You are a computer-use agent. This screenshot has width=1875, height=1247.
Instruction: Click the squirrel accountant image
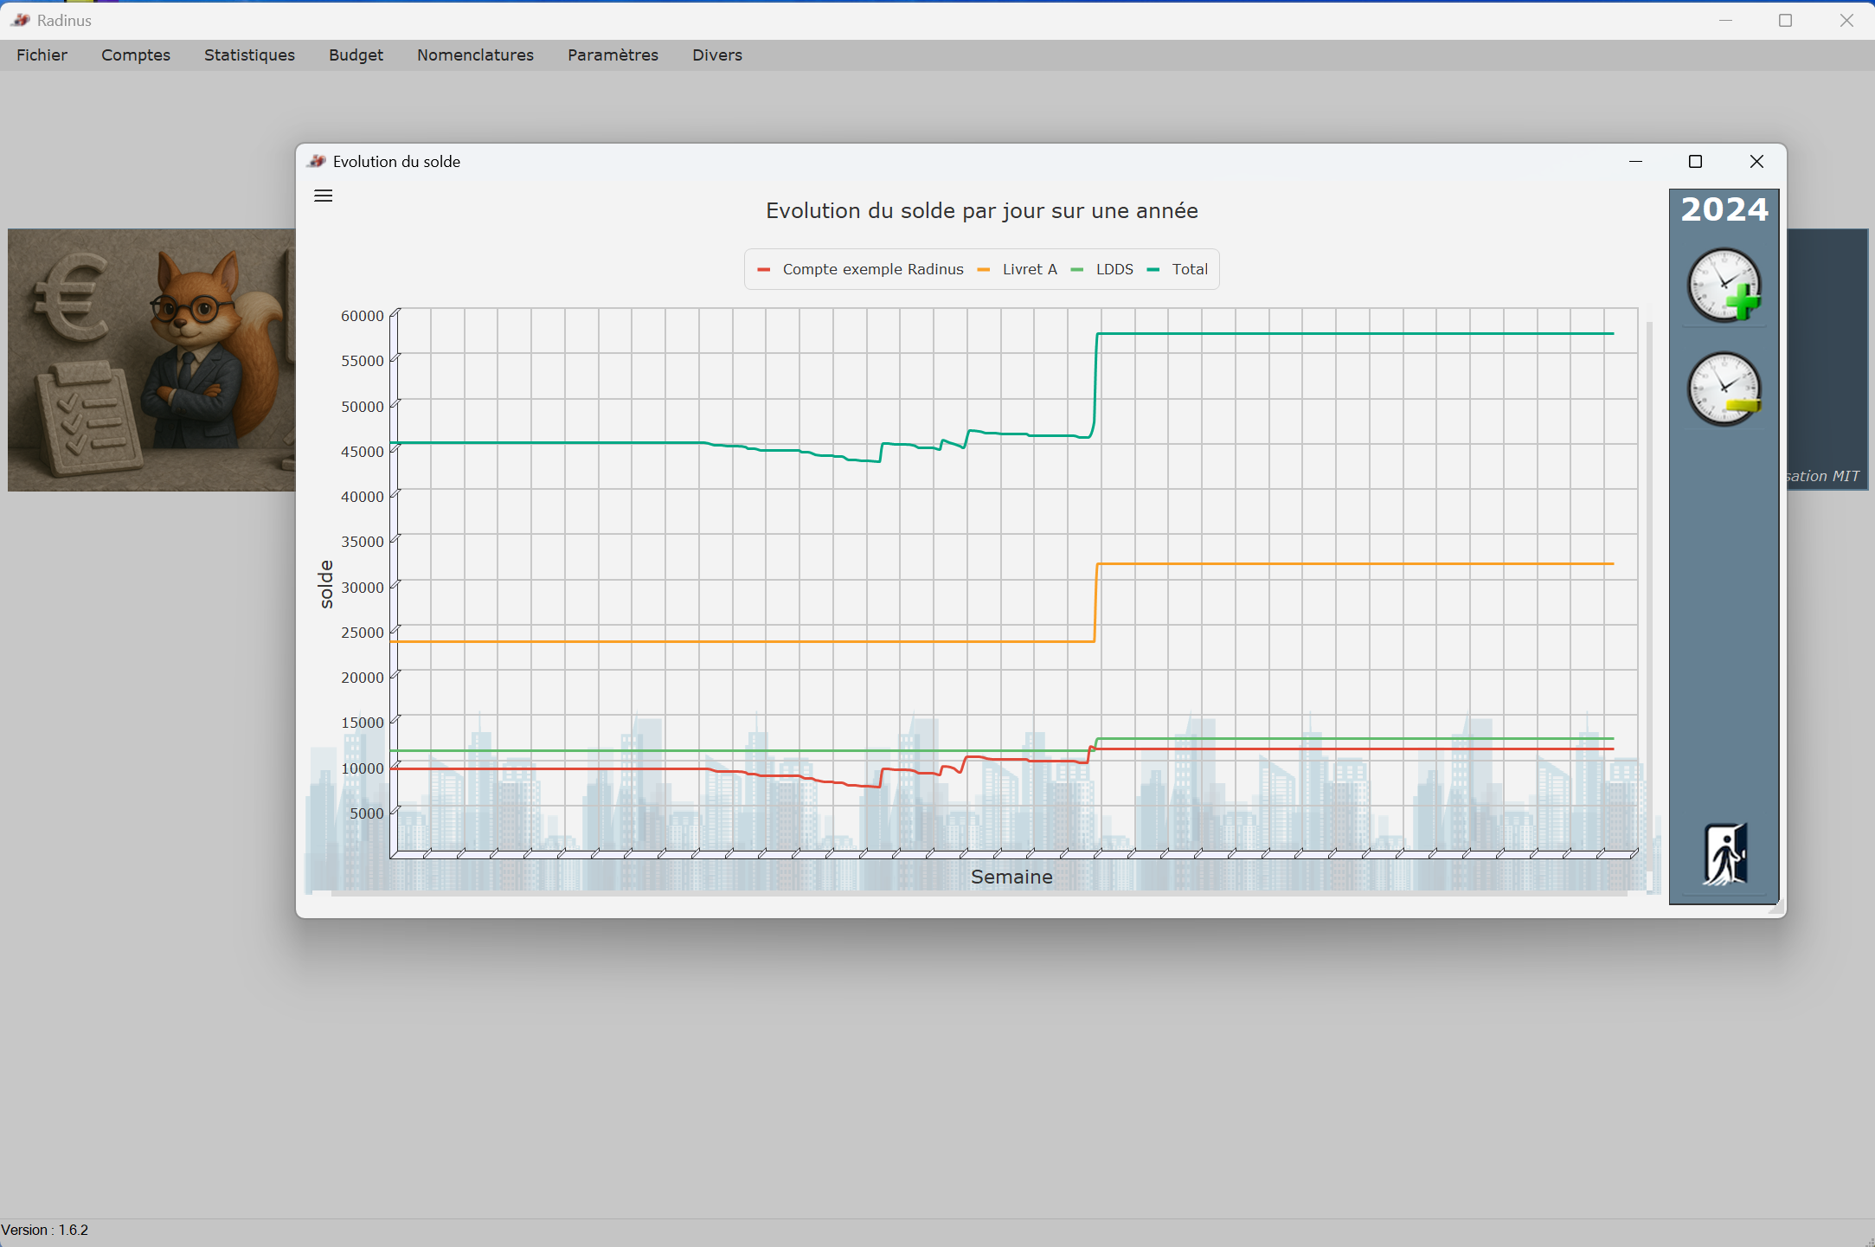[151, 359]
